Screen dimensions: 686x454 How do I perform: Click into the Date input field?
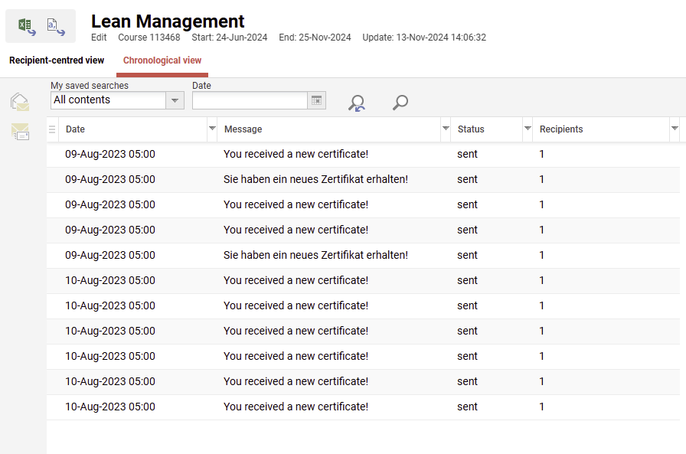[x=249, y=100]
